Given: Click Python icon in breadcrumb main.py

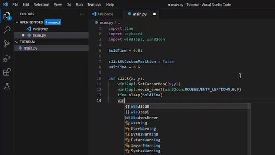Looking at the screenshot, I should click(x=96, y=22).
